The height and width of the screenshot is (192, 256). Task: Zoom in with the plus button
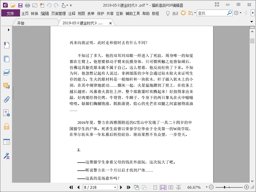coord(246,187)
